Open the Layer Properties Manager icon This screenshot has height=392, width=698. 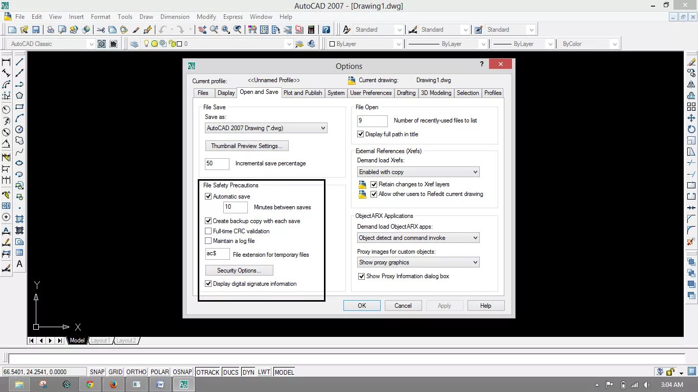pos(134,44)
